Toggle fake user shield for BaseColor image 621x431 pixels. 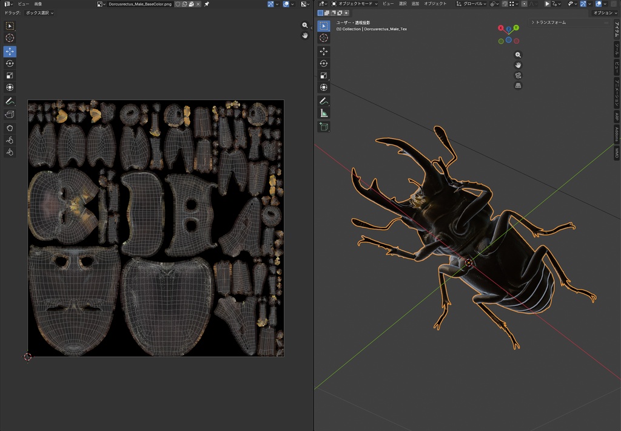click(x=178, y=4)
